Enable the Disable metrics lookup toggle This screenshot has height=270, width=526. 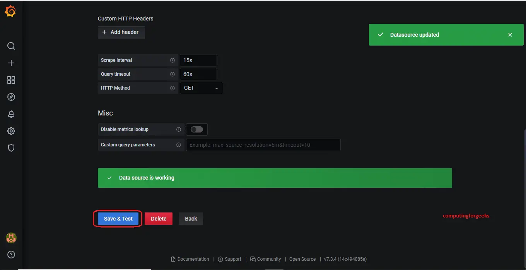tap(196, 129)
